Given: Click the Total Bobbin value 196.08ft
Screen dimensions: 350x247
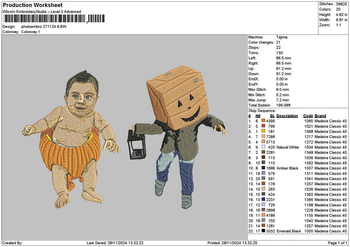Looking at the screenshot, I should point(283,105).
